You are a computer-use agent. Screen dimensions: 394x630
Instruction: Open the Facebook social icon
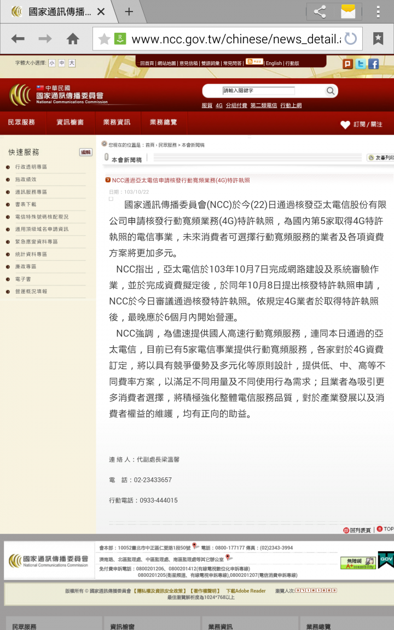point(374,64)
